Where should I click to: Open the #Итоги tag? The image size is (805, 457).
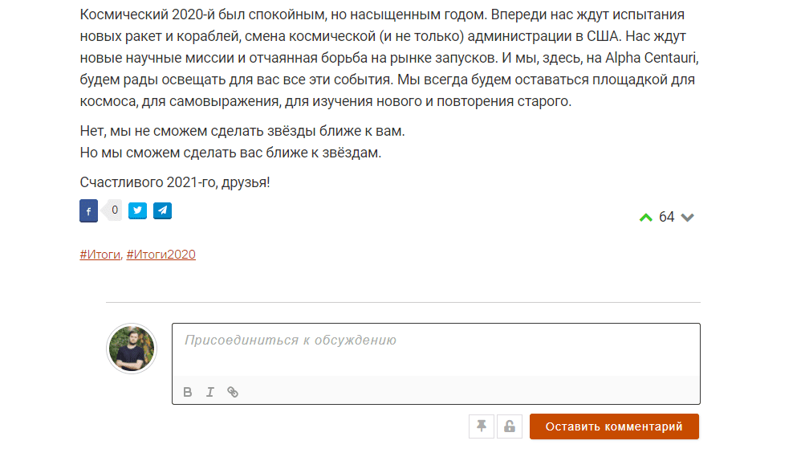pyautogui.click(x=100, y=255)
